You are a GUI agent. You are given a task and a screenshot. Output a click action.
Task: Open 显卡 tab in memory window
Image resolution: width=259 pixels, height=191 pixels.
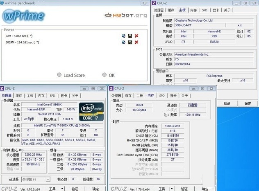(173, 96)
